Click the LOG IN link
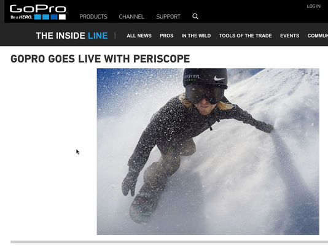This screenshot has height=246, width=328. [x=314, y=6]
